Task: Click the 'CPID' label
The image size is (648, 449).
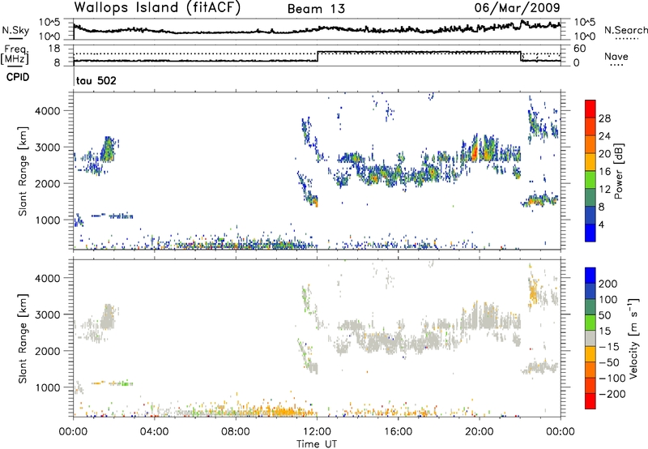Action: (x=18, y=77)
